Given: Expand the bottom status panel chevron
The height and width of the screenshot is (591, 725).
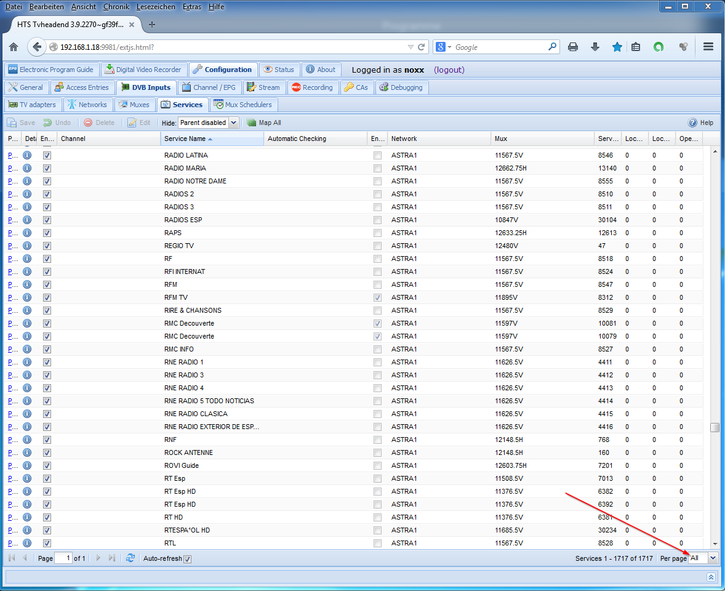Looking at the screenshot, I should [711, 577].
